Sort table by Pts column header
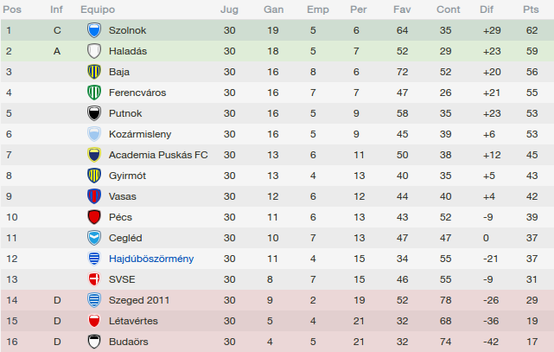Screen dimensions: 554x352 [531, 10]
